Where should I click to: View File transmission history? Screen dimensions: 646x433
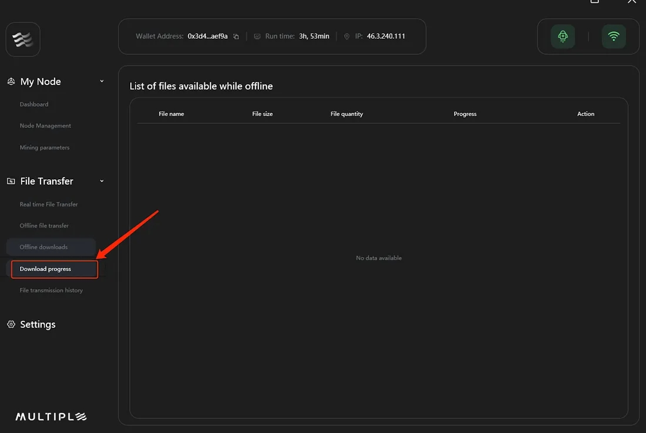51,290
